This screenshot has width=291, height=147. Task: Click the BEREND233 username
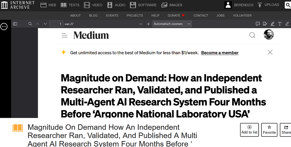244,5
